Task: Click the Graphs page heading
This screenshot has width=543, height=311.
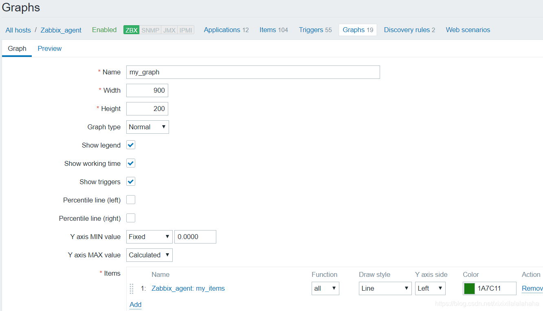Action: point(21,7)
